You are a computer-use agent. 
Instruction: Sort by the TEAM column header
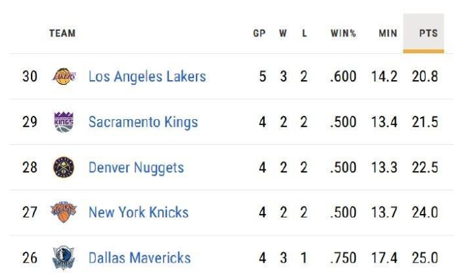point(62,33)
